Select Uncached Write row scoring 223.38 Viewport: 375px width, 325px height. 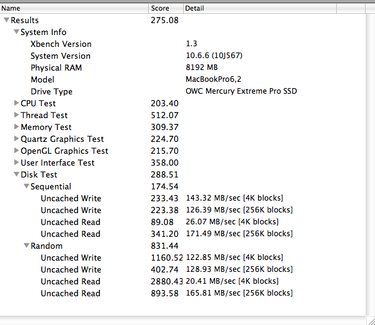click(182, 210)
